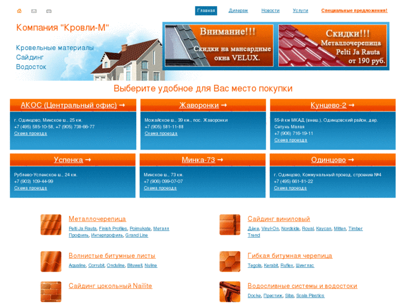Click the Pelti Ja Rauta discount banner
Image resolution: width=406 pixels, height=304 pixels.
(333, 46)
